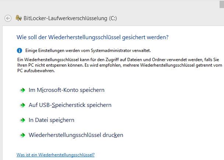Click green arrow beside 'Auf USB-Speicherstick speichern'
224x160 pixels.
[x=23, y=105]
